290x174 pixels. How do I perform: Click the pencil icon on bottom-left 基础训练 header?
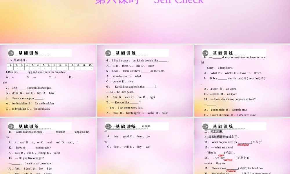(x=11, y=126)
